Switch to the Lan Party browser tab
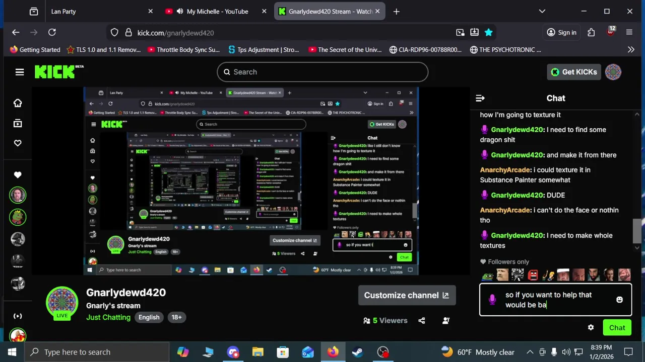 pyautogui.click(x=63, y=12)
